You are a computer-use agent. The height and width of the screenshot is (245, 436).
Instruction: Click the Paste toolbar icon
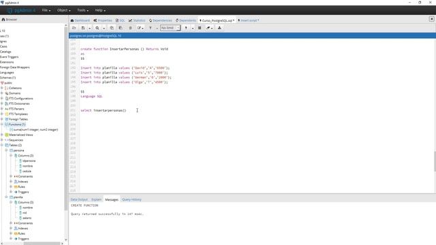coord(121,28)
